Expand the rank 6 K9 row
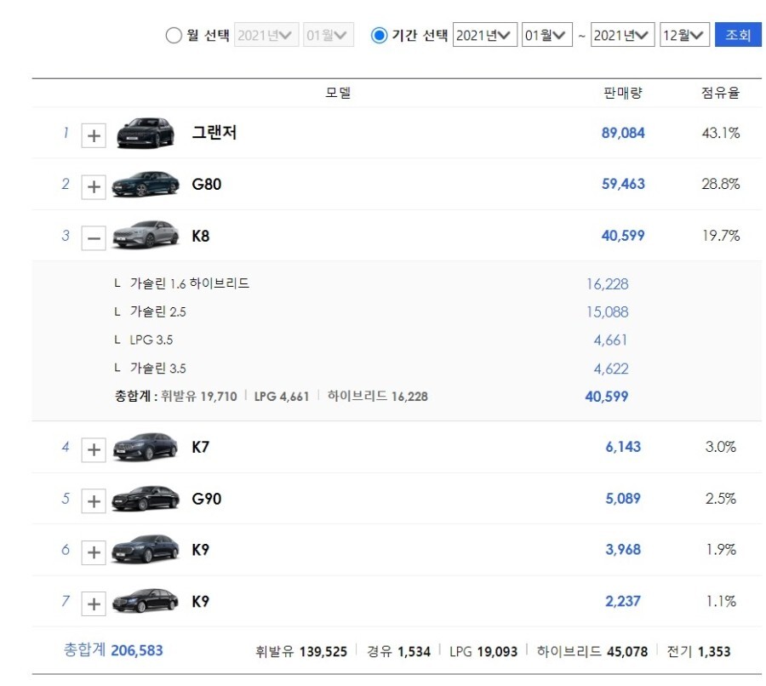This screenshot has width=766, height=686. point(94,552)
